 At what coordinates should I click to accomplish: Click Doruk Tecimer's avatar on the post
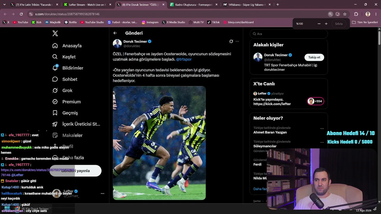[117, 44]
